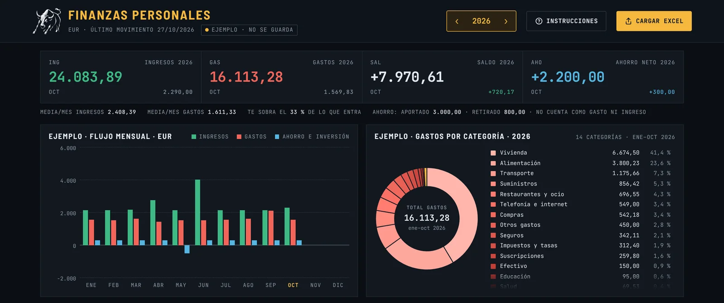Select the Ingresos 2026 summary card value
This screenshot has width=724, height=303.
pyautogui.click(x=86, y=77)
